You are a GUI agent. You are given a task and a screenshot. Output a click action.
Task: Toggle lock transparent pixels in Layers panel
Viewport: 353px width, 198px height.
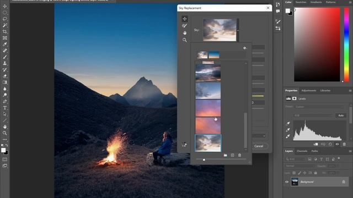tap(294, 173)
